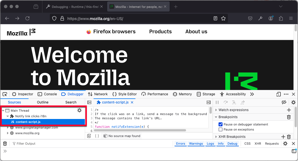
Task: Clear the console output trash icon
Action: [5, 144]
